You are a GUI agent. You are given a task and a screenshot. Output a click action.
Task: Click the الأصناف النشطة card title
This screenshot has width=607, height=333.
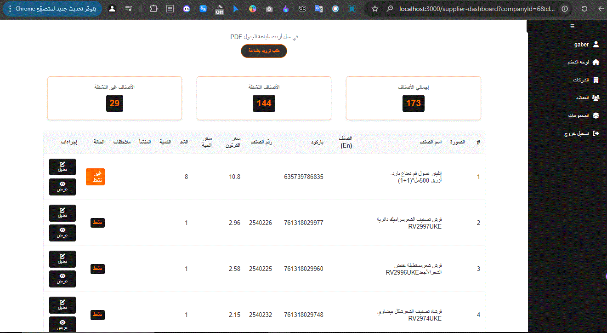tap(264, 87)
